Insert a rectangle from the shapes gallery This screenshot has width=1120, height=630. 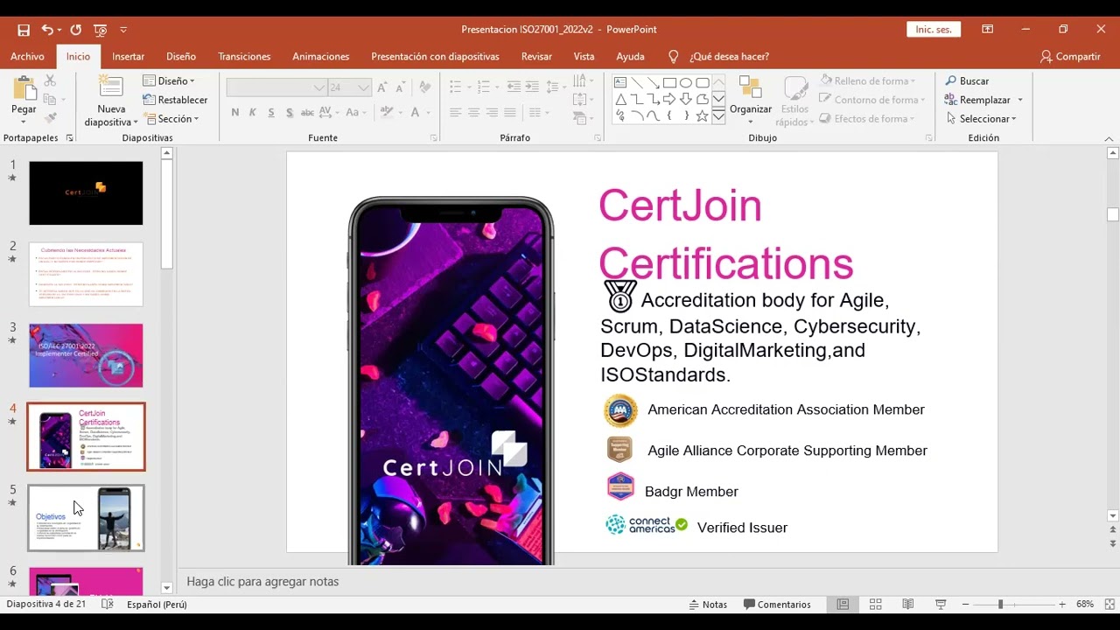[x=669, y=83]
